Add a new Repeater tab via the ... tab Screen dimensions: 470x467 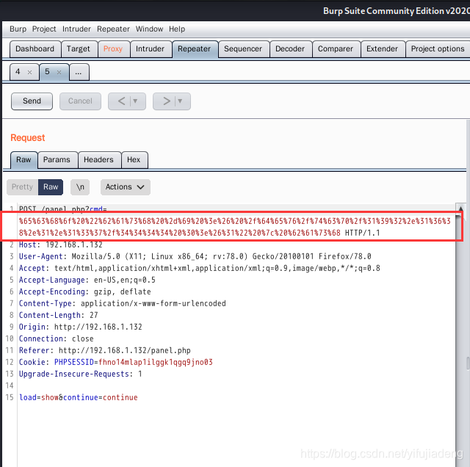pos(79,72)
